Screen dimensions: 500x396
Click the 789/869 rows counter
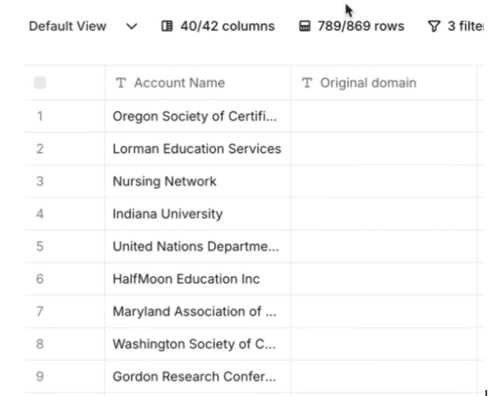361,26
